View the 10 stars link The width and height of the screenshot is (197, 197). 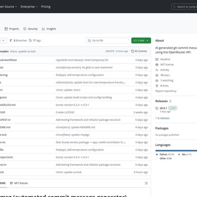pyautogui.click(x=165, y=75)
